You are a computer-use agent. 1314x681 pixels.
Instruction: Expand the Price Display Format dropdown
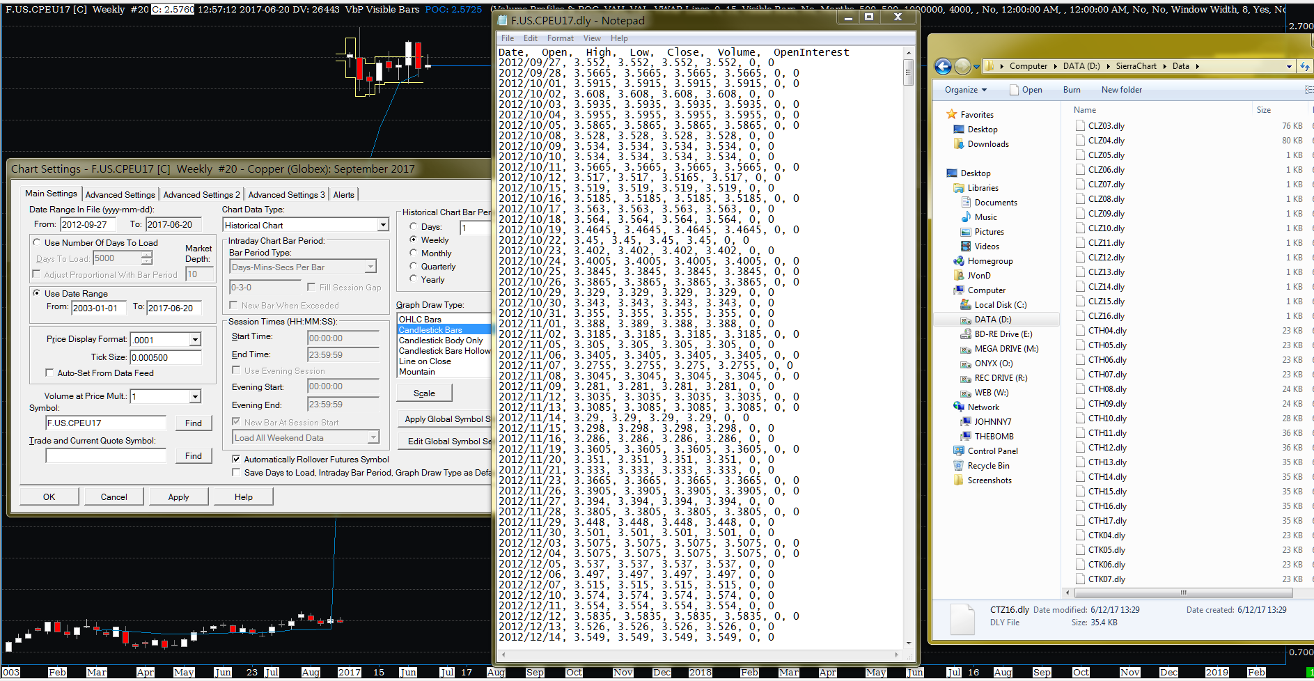[x=195, y=340]
